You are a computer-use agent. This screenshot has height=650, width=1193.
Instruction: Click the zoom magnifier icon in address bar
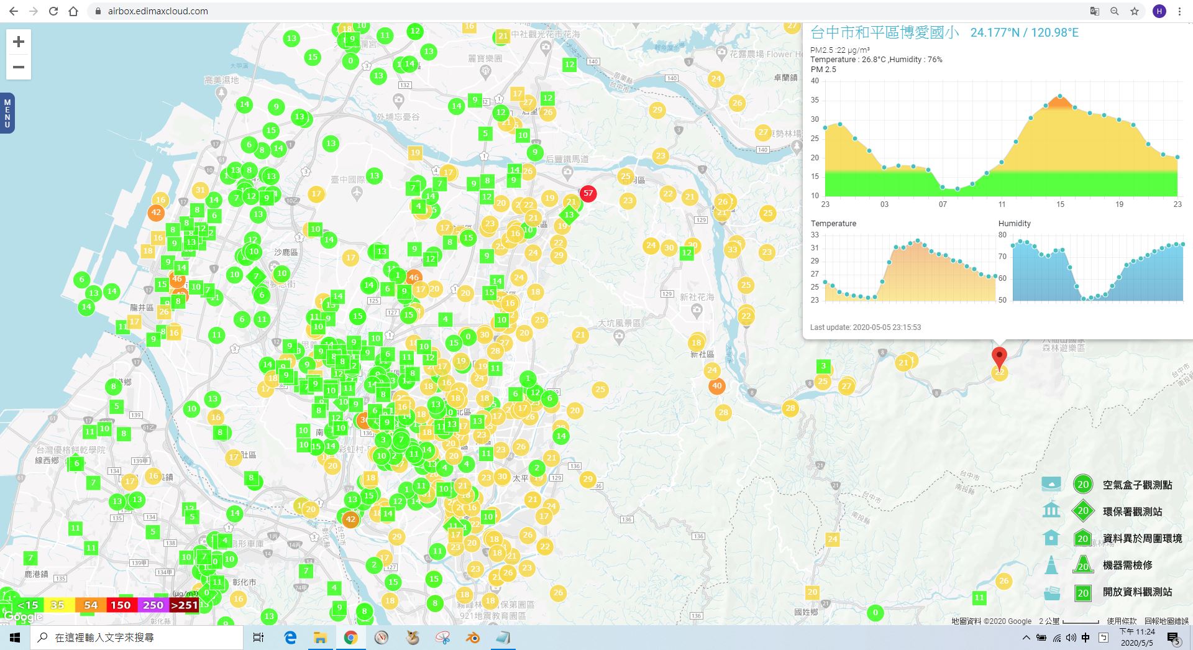point(1115,11)
